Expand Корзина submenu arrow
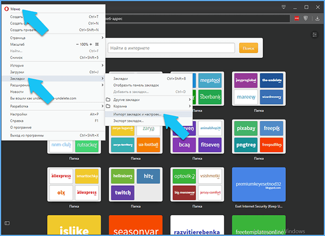Screen dimensions: 325x236 tap(190, 106)
